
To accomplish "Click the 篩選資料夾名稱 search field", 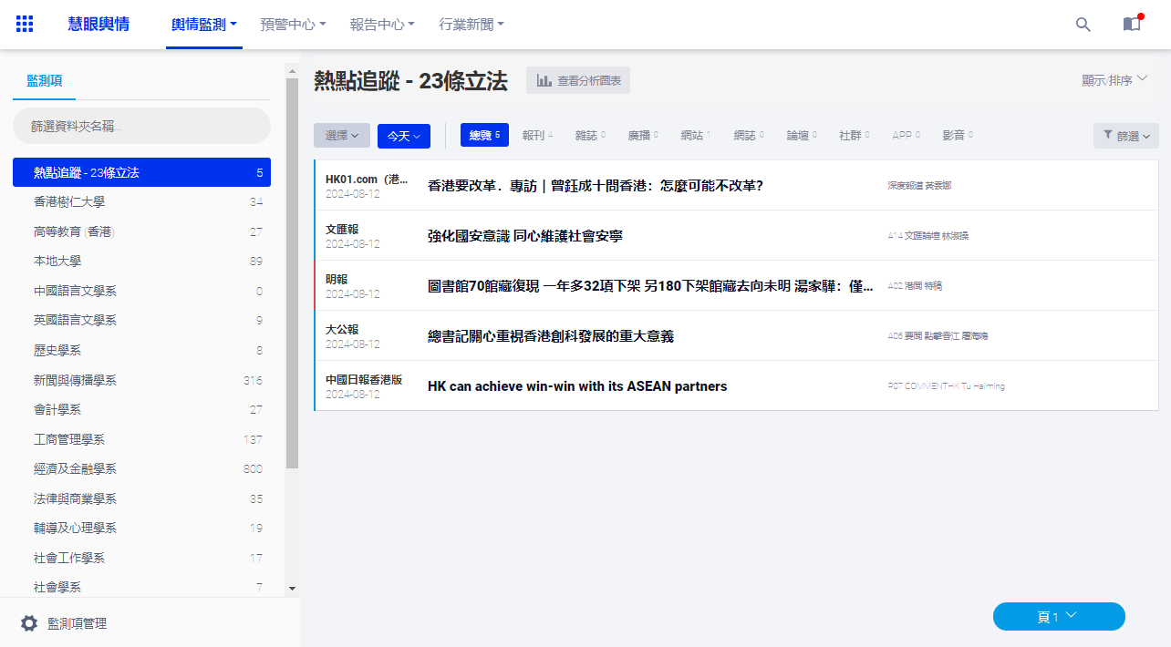I will pos(141,126).
